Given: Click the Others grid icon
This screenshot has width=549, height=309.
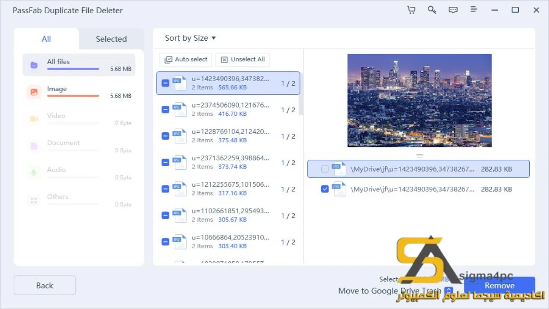Looking at the screenshot, I should click(x=34, y=200).
